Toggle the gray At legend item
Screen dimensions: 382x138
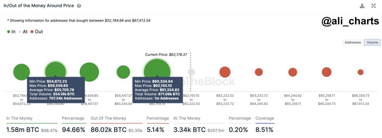23,31
